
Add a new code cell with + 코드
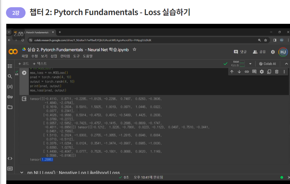pos(24,63)
